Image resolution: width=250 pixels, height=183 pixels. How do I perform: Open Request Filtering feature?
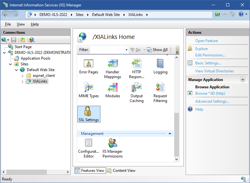160,93
